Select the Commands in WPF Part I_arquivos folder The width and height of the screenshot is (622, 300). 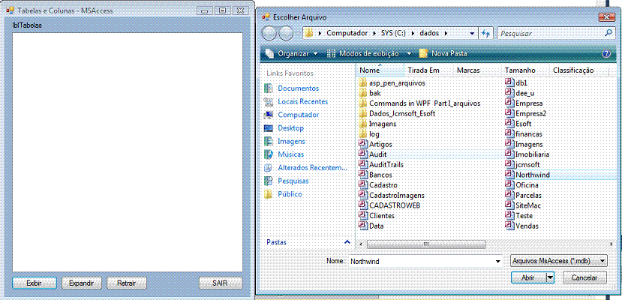pos(419,103)
